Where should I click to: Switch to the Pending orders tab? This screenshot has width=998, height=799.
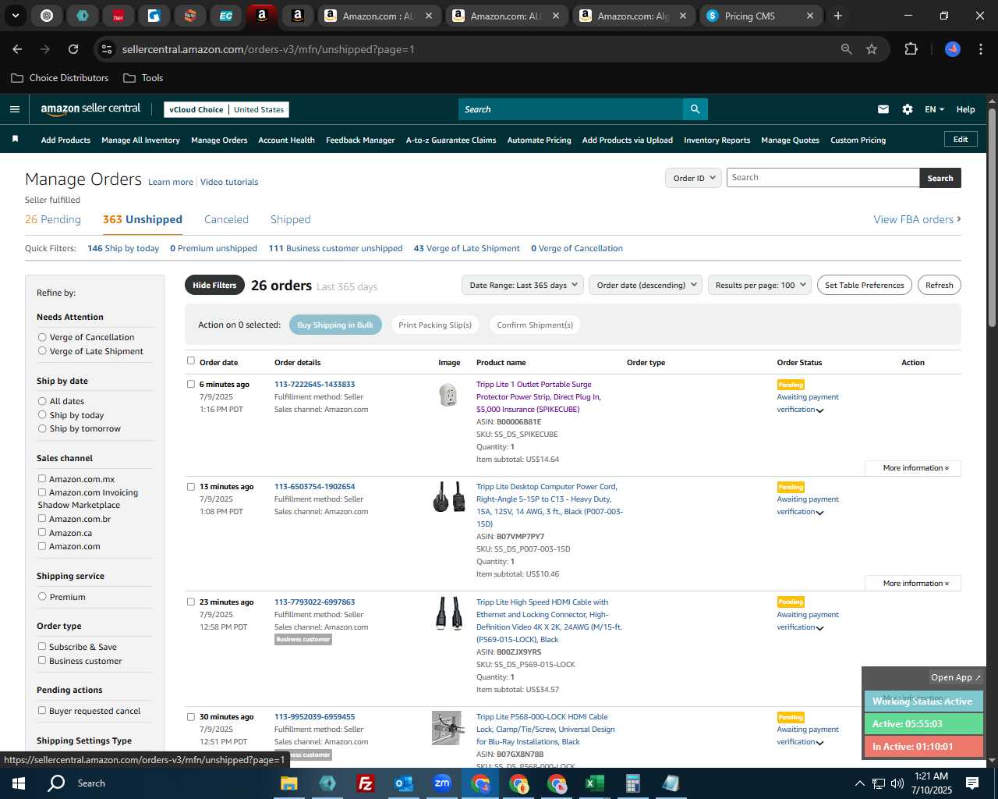pyautogui.click(x=53, y=219)
